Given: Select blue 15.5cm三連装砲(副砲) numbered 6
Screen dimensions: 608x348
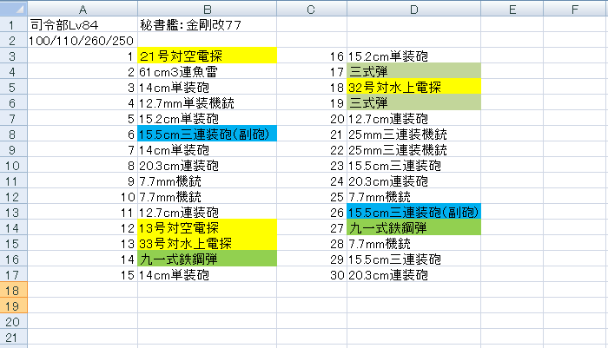Looking at the screenshot, I should pos(207,134).
